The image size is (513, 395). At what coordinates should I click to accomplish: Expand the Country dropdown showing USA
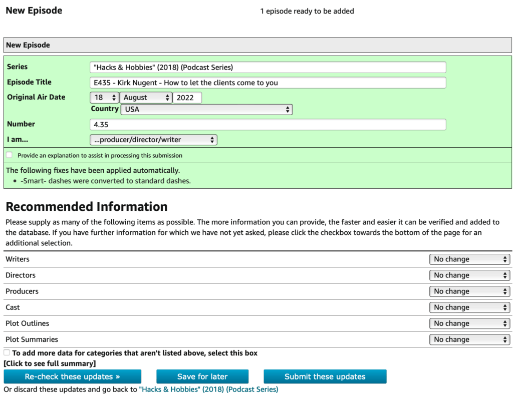[206, 109]
